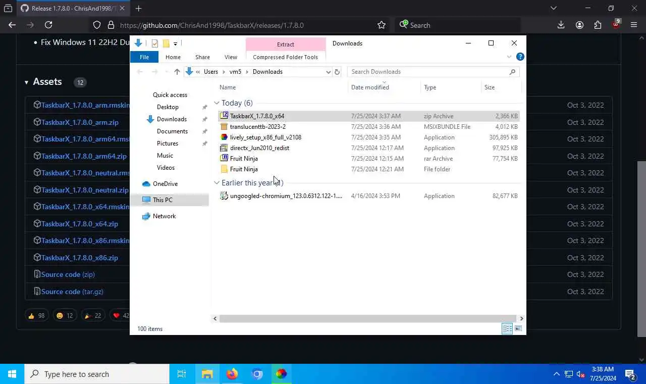
Task: Show hidden system tray icons chevron
Action: 557,374
